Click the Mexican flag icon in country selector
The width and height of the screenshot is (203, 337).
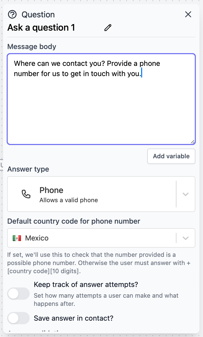click(17, 238)
